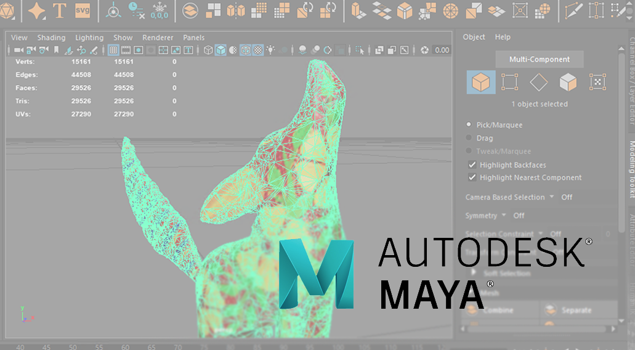
Task: Toggle the Textured checker-sphere icon
Action: tap(258, 50)
